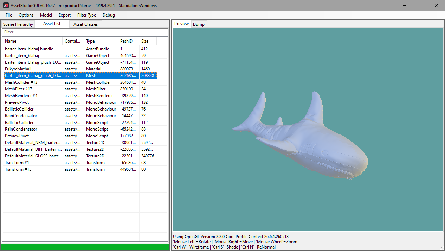Select the DefaultMaterial_NRM_barter texture row

pyautogui.click(x=80, y=143)
